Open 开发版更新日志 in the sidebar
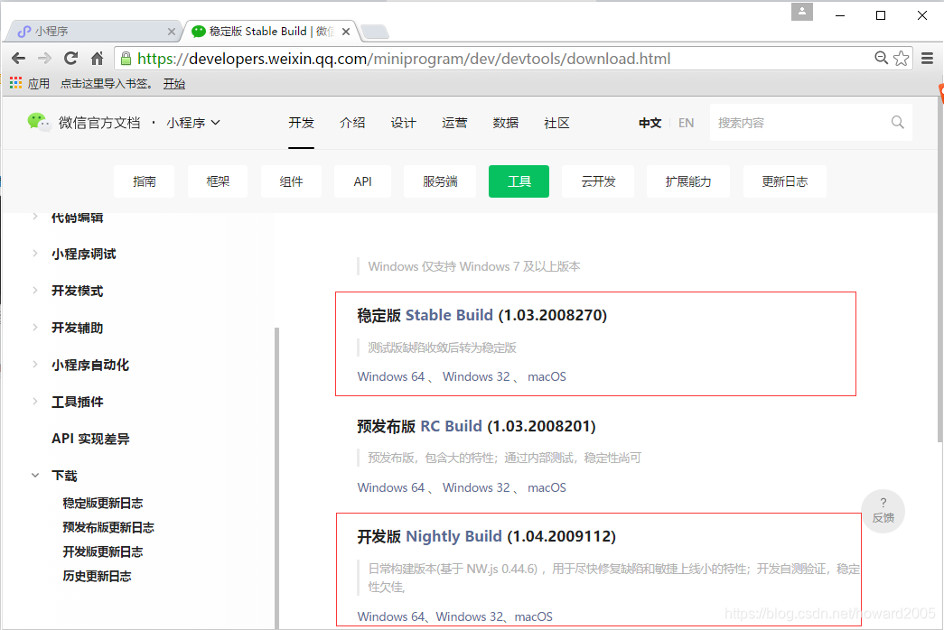The image size is (944, 630). (103, 551)
